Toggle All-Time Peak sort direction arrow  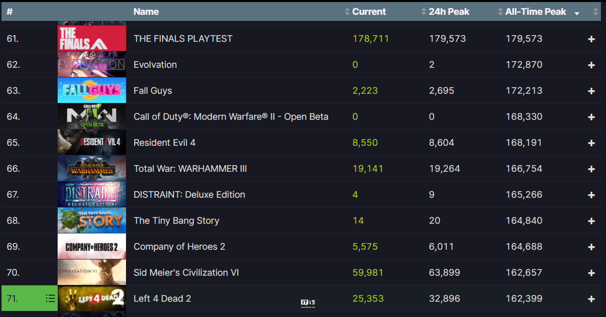(x=576, y=14)
